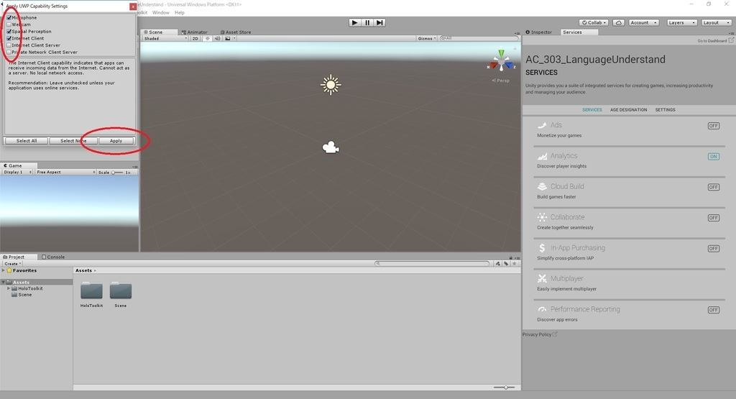This screenshot has height=399, width=736.
Task: Open the Scene folder thumbnail
Action: (x=121, y=290)
